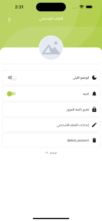Tap the الوضع الليلي label
The width and height of the screenshot is (102, 221).
tap(81, 78)
